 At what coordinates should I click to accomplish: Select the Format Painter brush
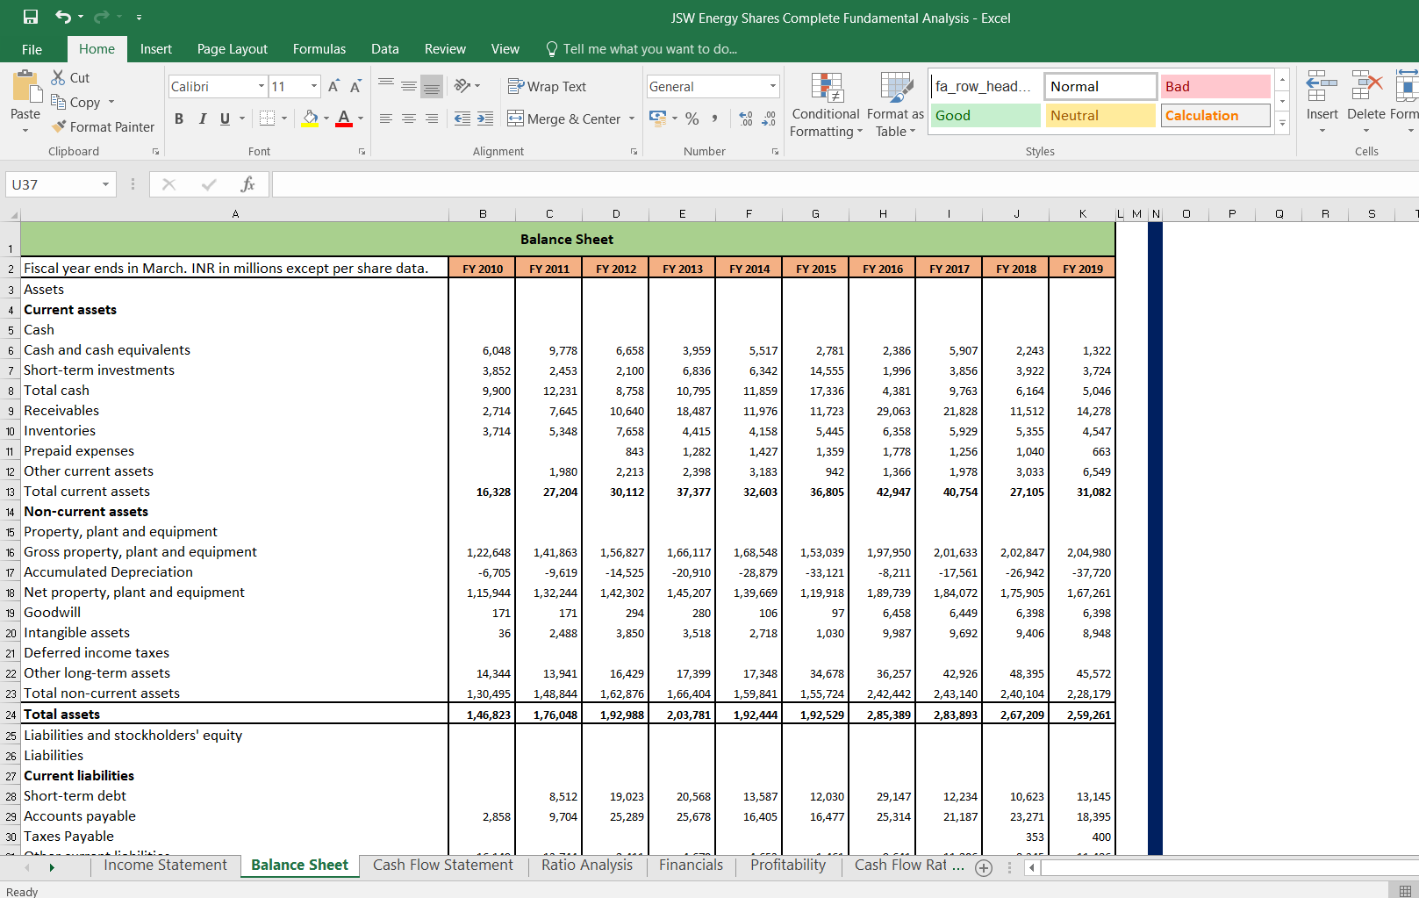pyautogui.click(x=59, y=126)
